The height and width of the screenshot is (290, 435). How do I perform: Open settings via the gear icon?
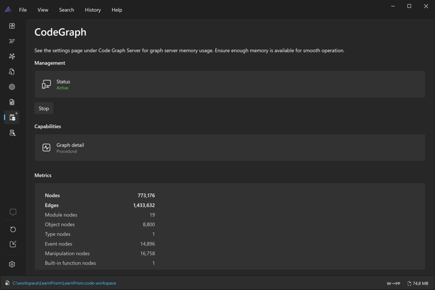point(12,264)
